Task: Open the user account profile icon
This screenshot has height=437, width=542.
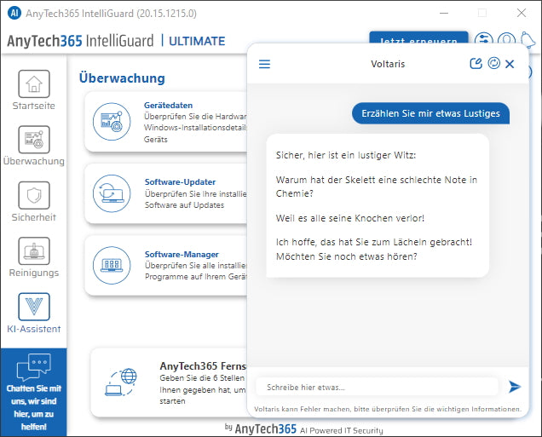Action: [507, 41]
